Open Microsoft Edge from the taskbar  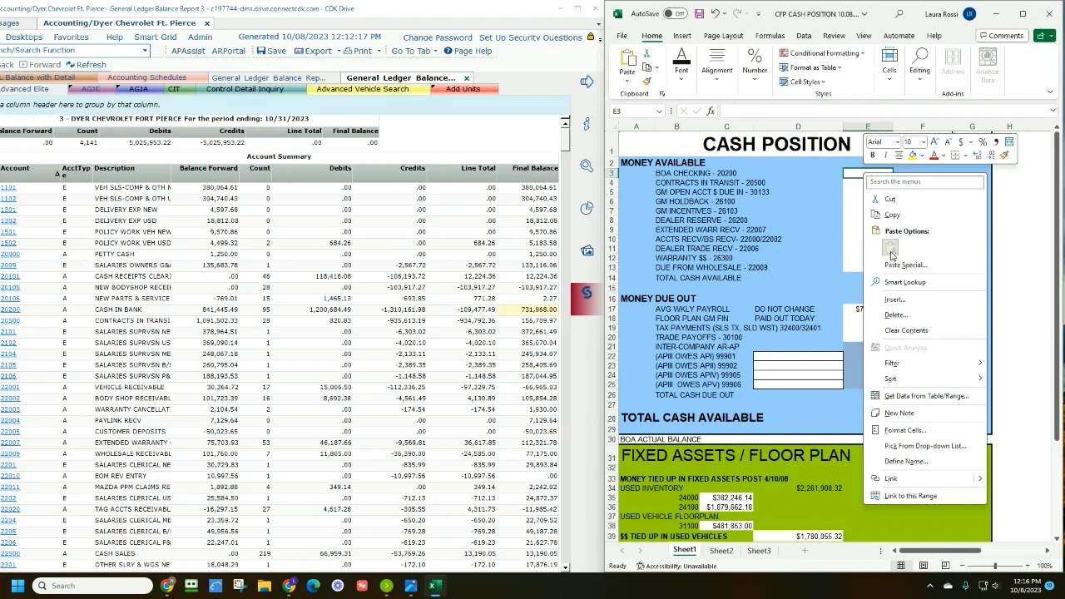click(313, 586)
